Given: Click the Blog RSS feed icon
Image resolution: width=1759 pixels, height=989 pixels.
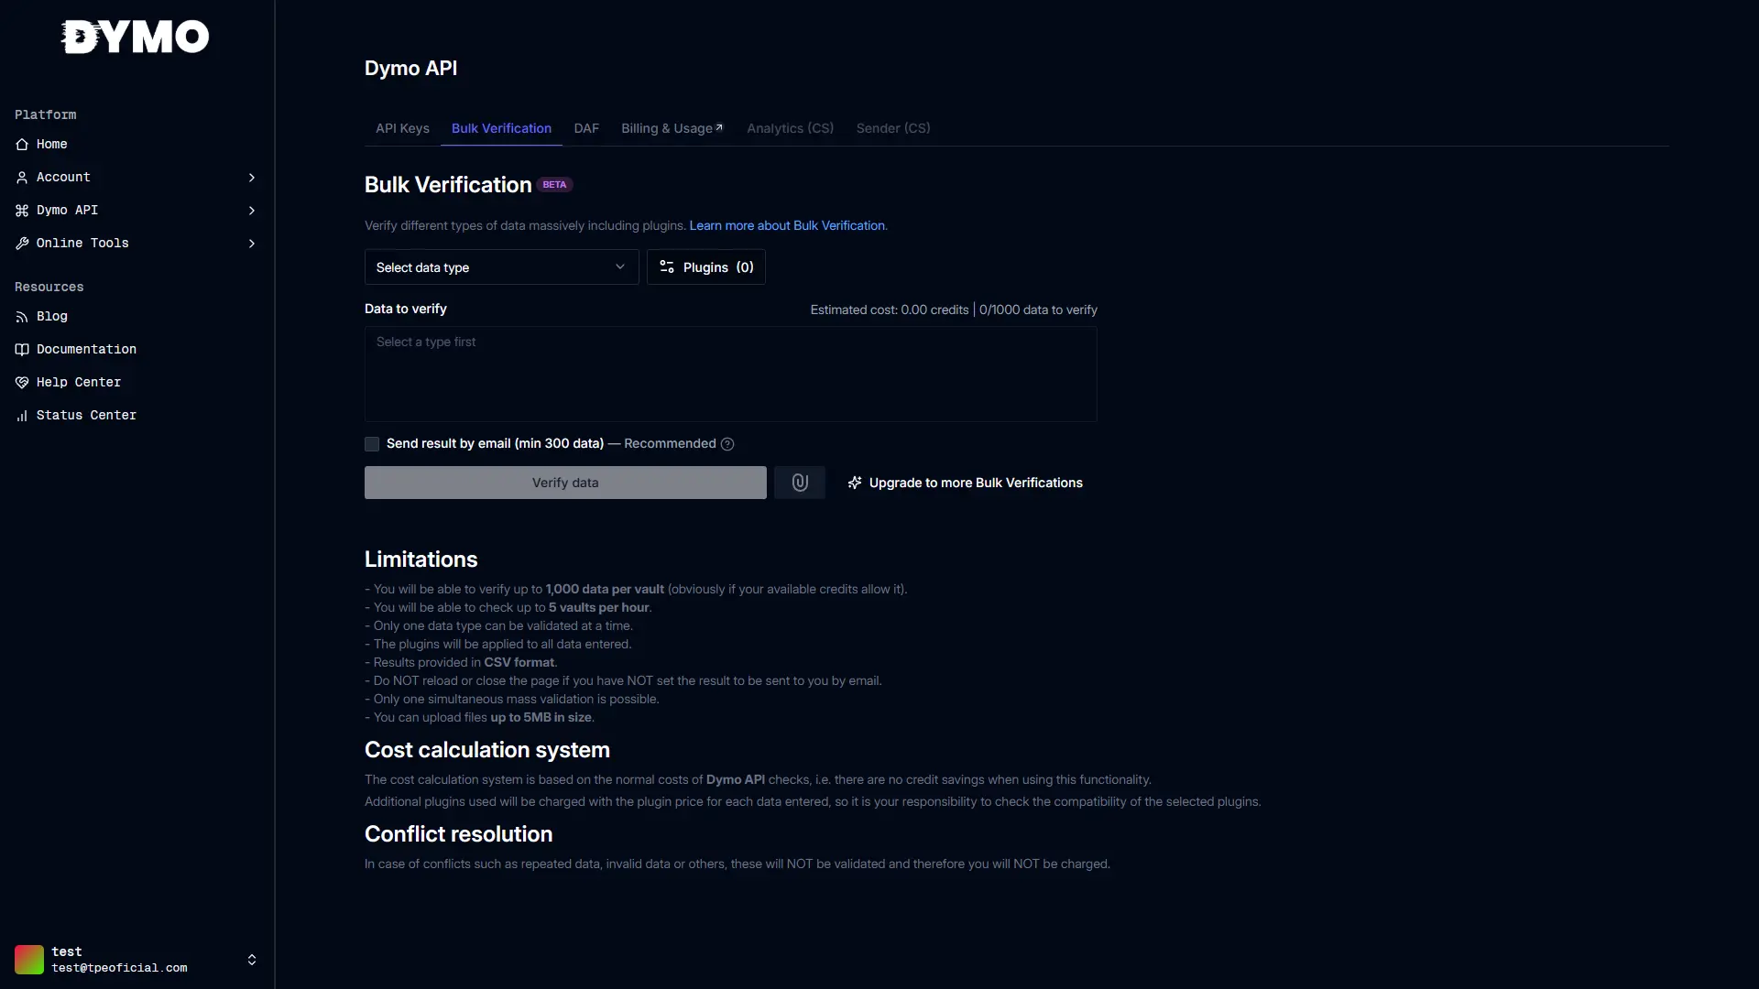Looking at the screenshot, I should coord(22,317).
